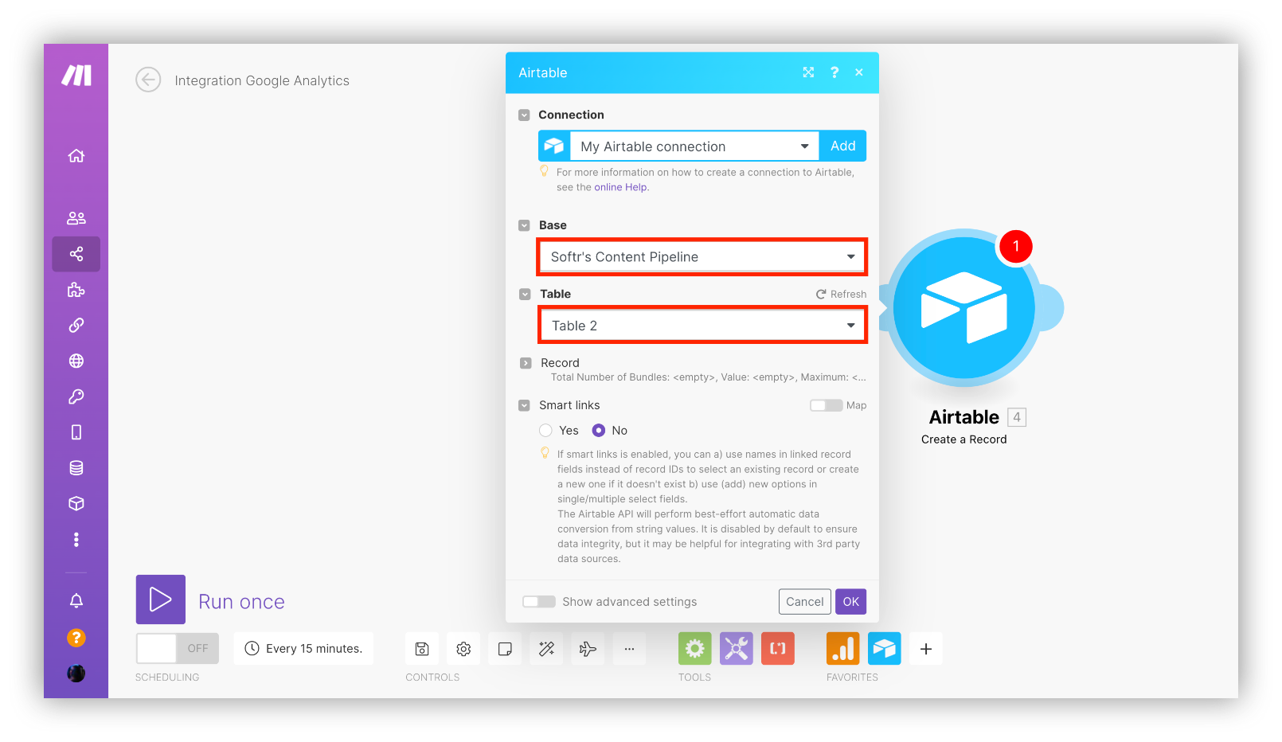Add a favorite with plus button
The width and height of the screenshot is (1282, 742).
pyautogui.click(x=926, y=649)
